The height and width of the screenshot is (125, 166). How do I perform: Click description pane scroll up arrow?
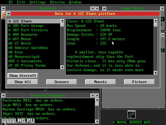156,21
